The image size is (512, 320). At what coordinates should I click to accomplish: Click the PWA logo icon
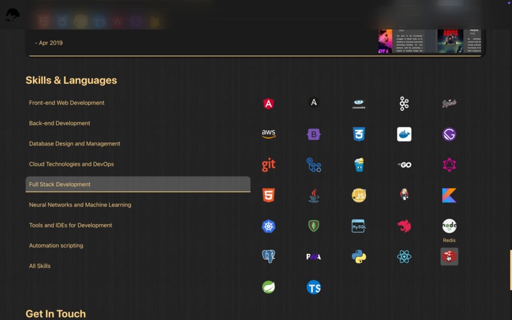click(x=313, y=257)
